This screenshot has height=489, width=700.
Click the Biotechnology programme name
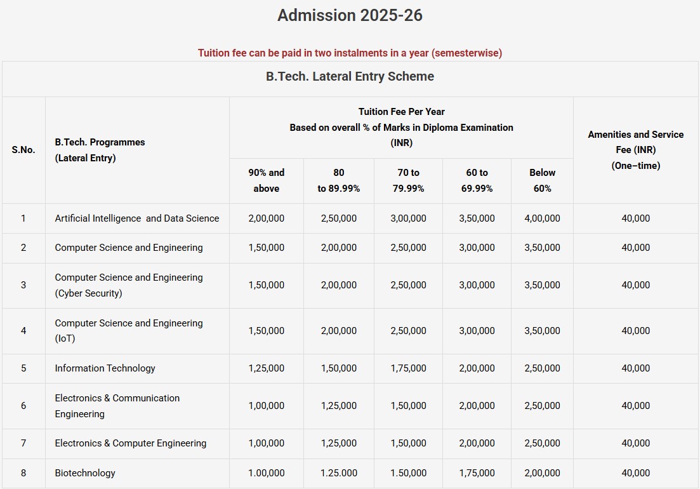[85, 473]
